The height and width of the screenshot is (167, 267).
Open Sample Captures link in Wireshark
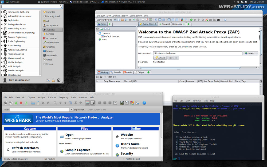coord(78,150)
